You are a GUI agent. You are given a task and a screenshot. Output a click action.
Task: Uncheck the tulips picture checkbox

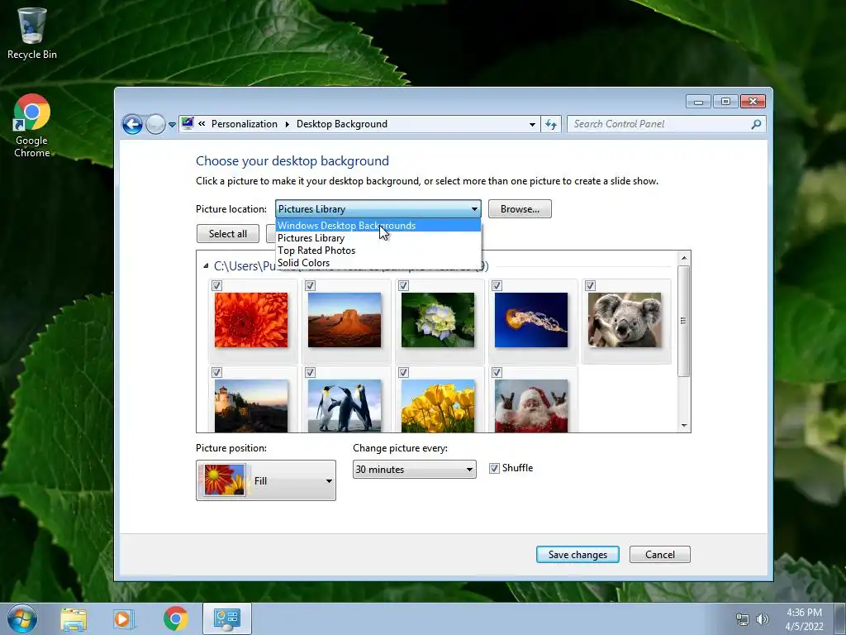403,373
